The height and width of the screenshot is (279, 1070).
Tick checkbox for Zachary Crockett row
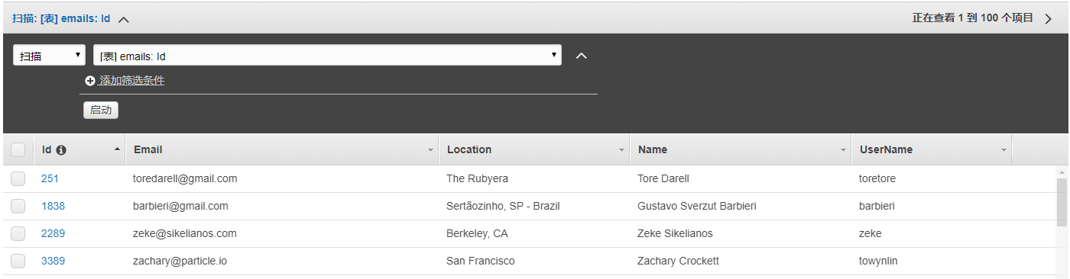18,261
